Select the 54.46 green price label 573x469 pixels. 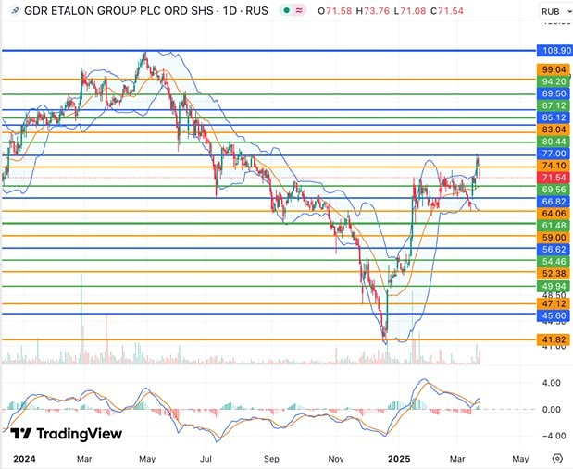[x=554, y=262]
